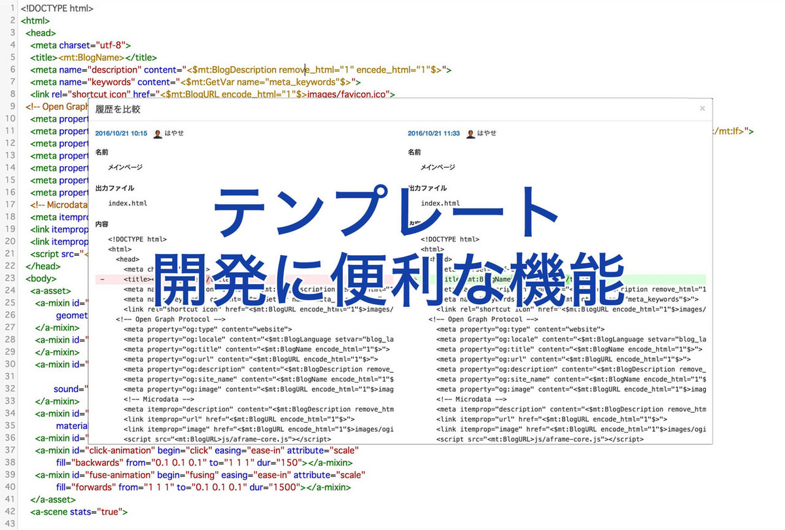Click the og:site_name meta line in the 10:15 revision
785x530 pixels.
click(x=258, y=379)
